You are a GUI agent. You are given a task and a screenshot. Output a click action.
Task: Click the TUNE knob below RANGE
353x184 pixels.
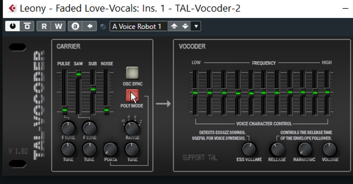132,149
